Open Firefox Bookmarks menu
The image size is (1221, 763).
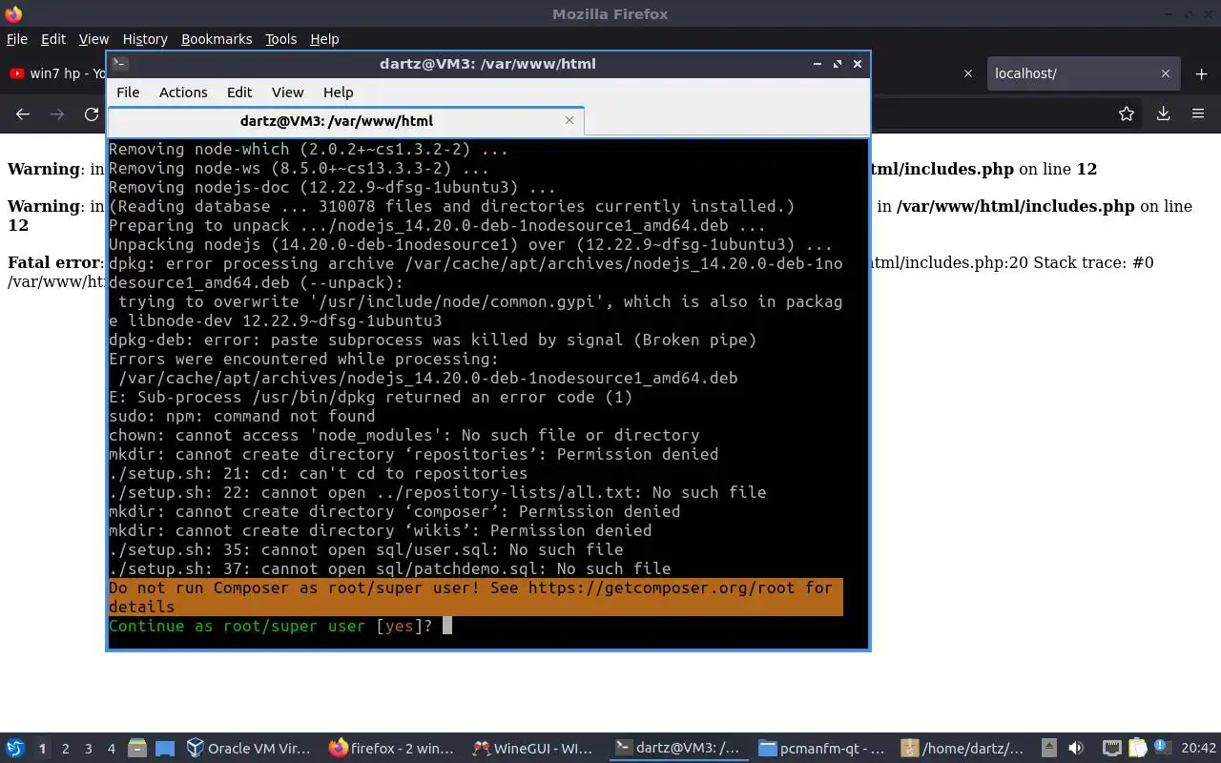tap(217, 39)
